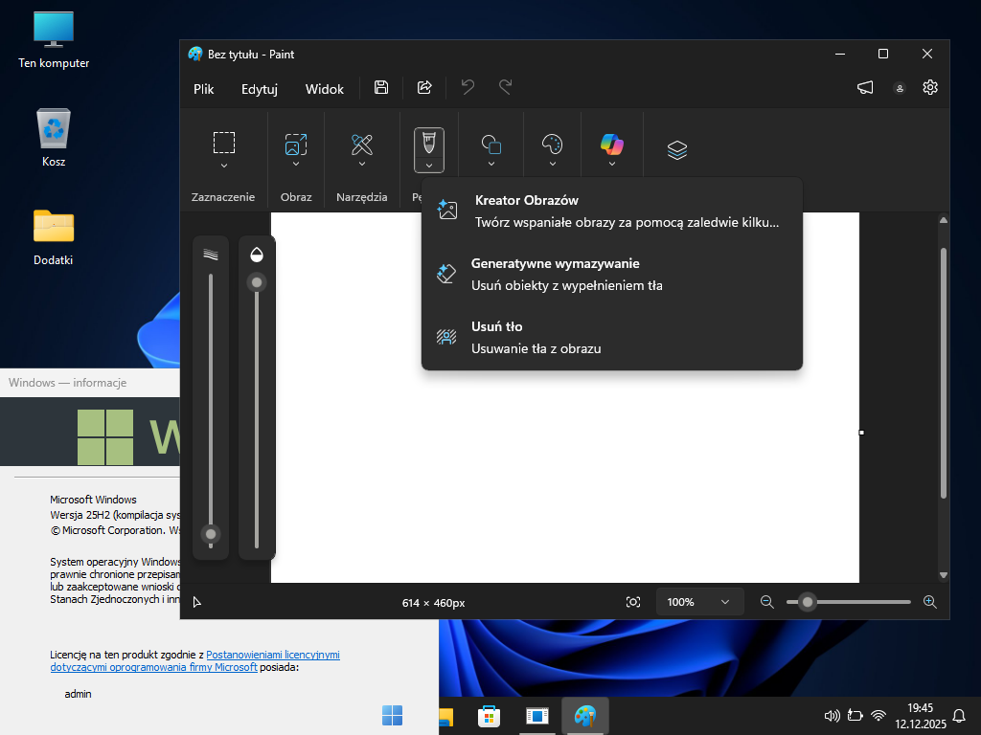Select the Brushes tool icon
Viewport: 981px width, 735px height.
(x=428, y=145)
